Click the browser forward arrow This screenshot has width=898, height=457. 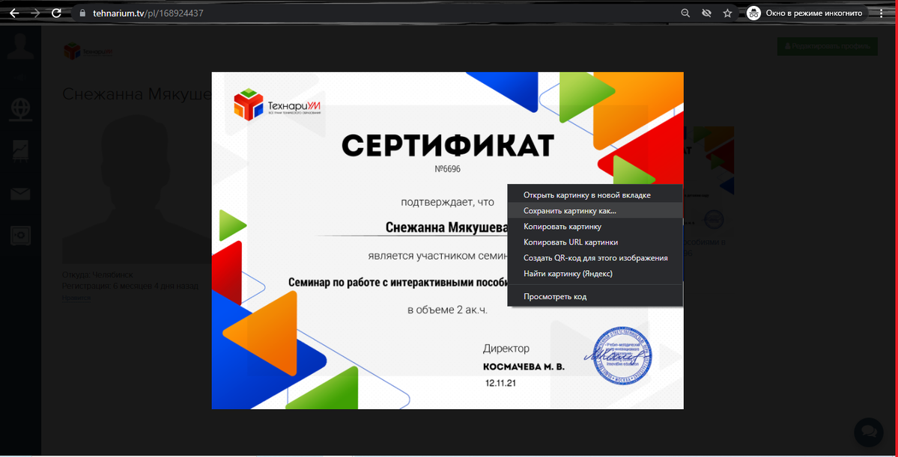pyautogui.click(x=35, y=13)
